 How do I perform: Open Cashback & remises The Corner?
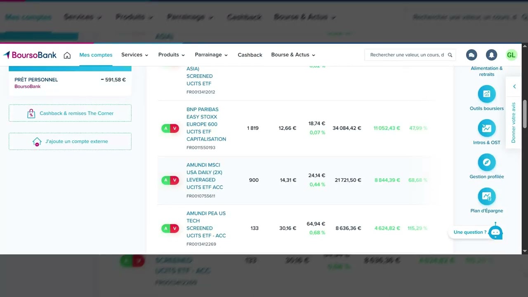click(x=70, y=113)
